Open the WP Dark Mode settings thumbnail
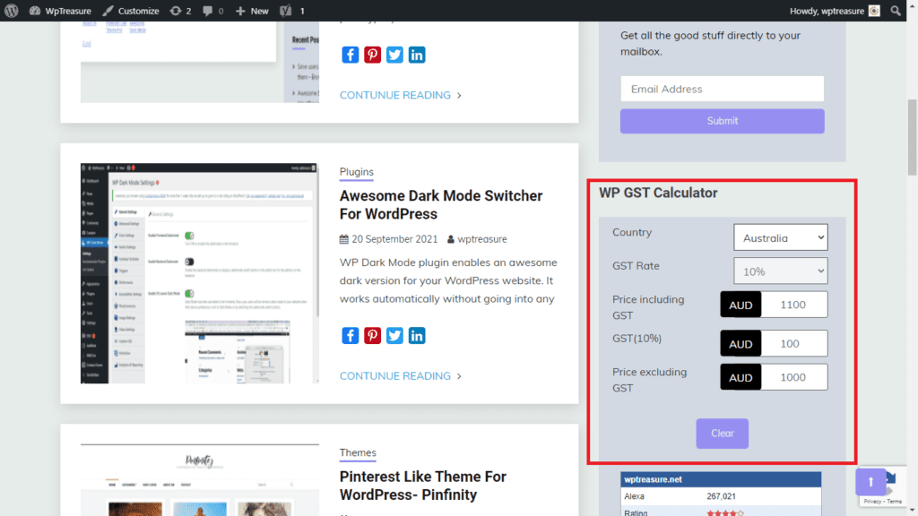 [x=199, y=273]
